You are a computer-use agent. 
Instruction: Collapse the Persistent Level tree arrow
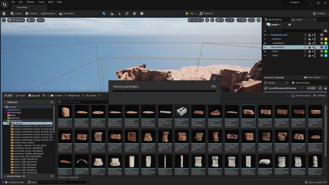tap(268, 35)
